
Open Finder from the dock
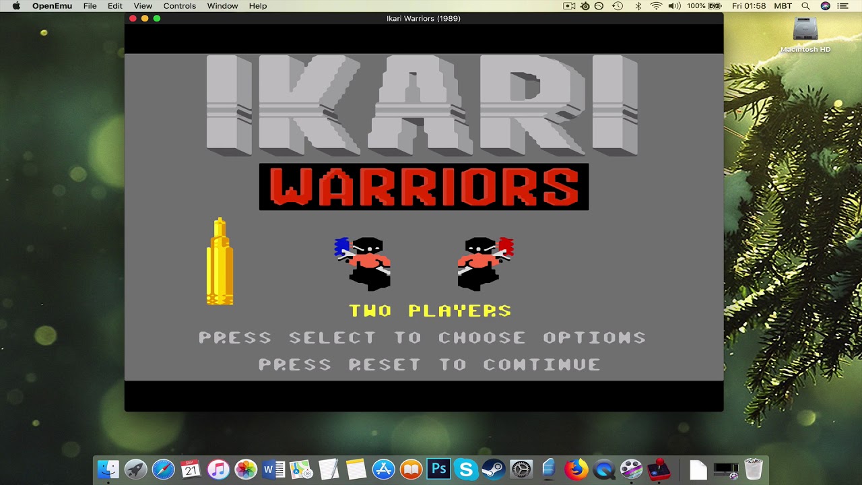[x=108, y=469]
